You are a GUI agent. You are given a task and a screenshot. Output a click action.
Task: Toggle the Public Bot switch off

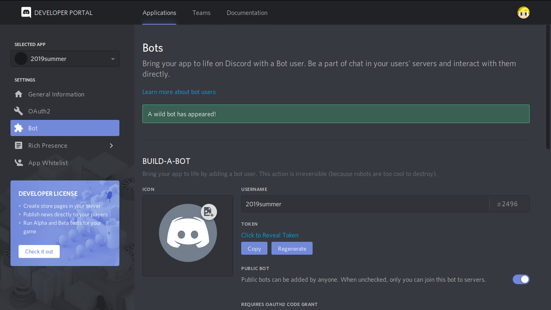pos(521,279)
